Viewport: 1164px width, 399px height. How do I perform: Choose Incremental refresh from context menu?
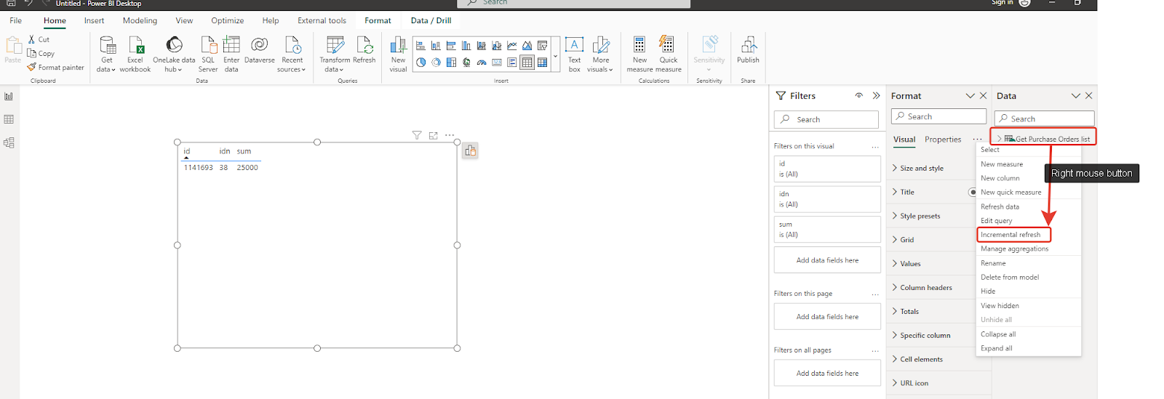[x=1010, y=235]
